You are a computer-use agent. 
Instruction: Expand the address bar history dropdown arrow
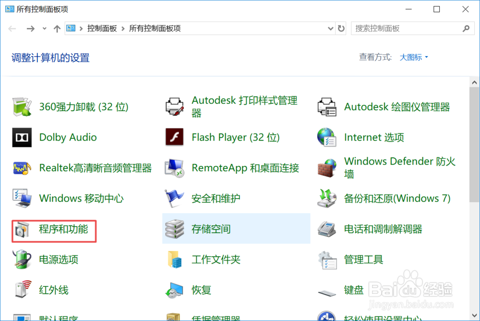pyautogui.click(x=330, y=28)
